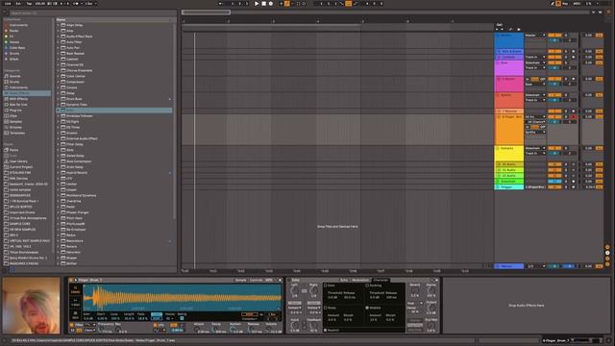Expand the Align Delay entry

point(59,25)
